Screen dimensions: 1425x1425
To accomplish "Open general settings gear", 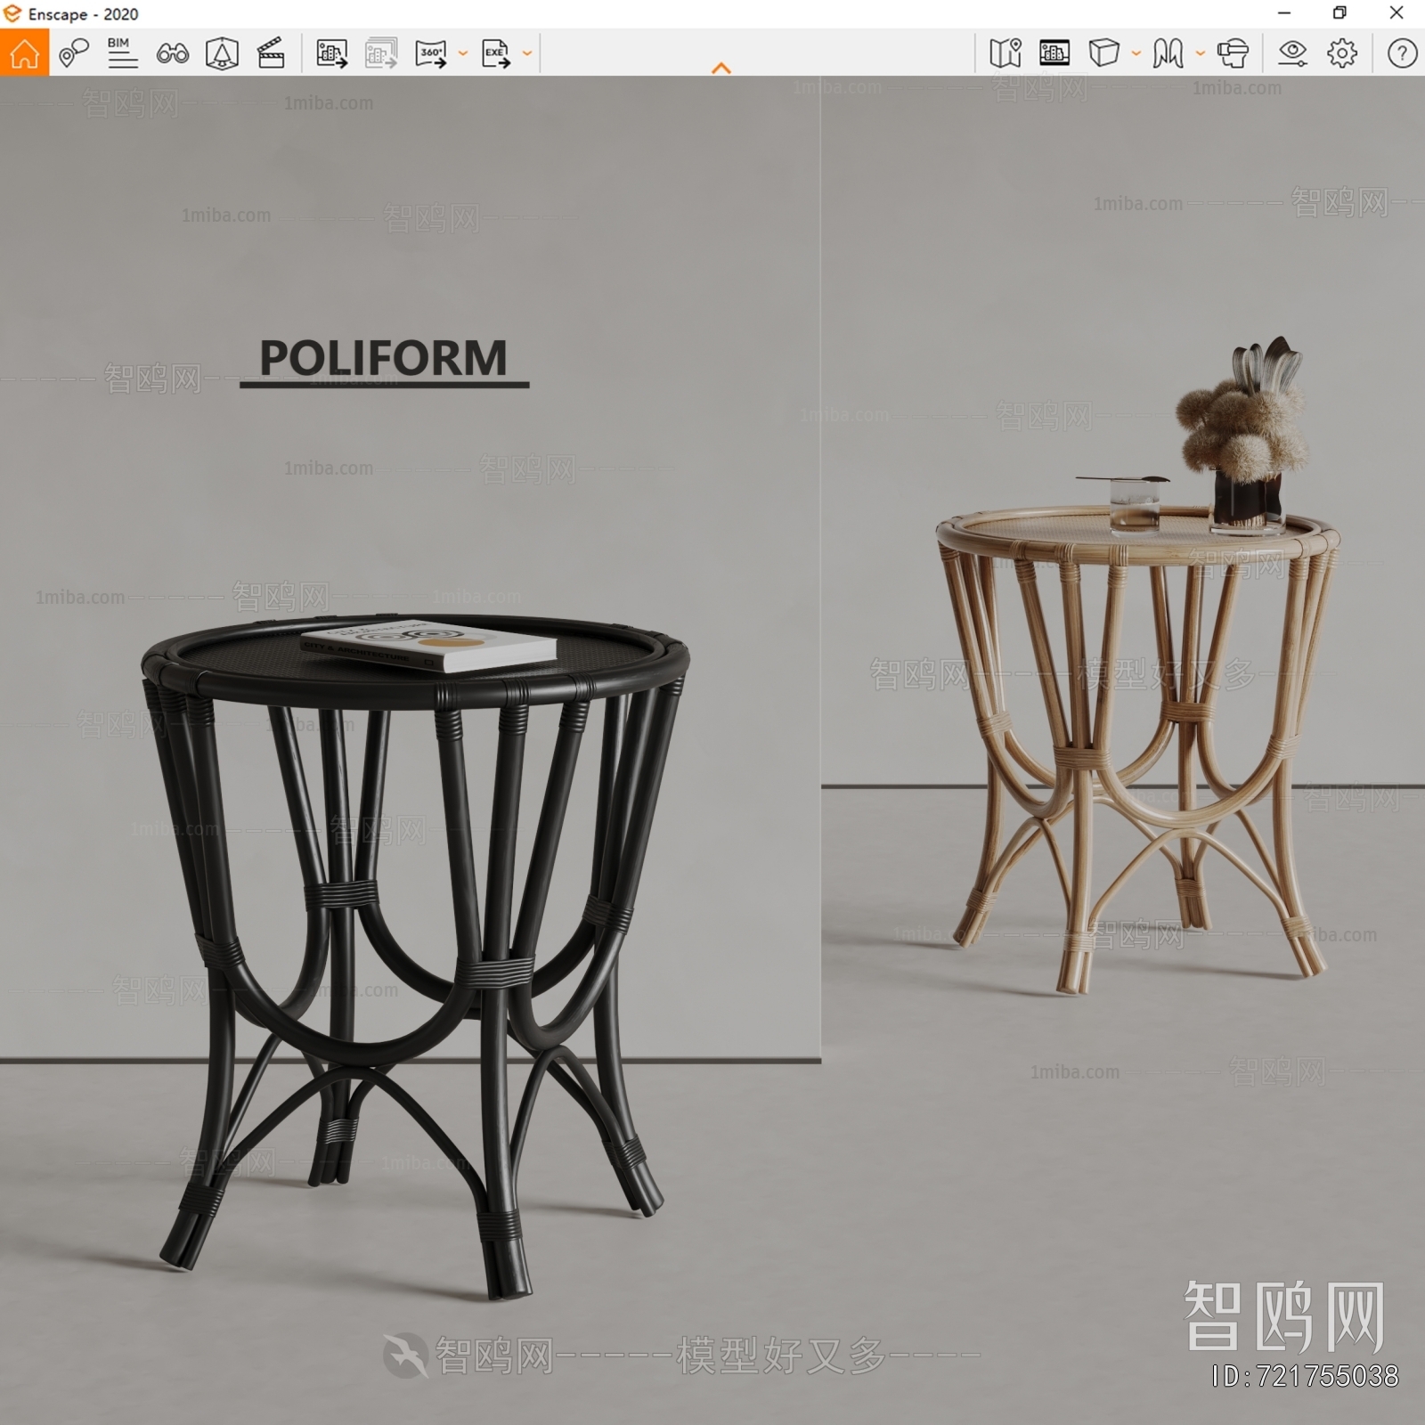I will [1342, 53].
